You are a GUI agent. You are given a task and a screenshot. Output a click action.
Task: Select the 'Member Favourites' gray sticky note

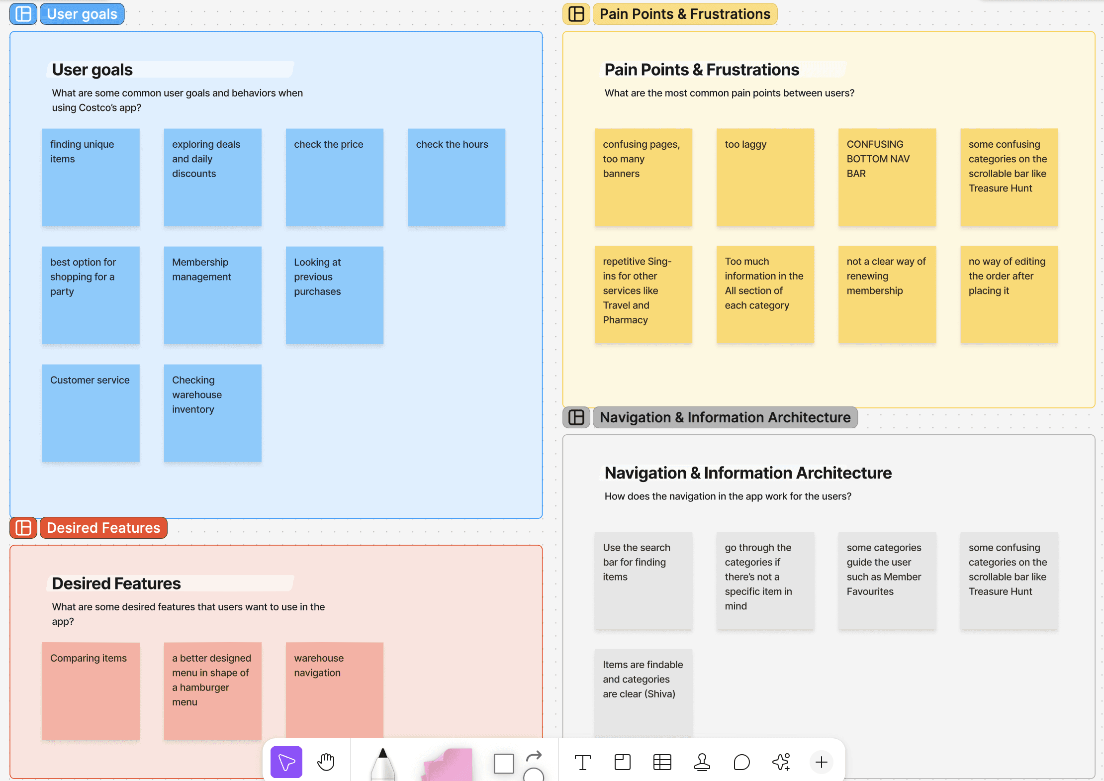tap(887, 581)
